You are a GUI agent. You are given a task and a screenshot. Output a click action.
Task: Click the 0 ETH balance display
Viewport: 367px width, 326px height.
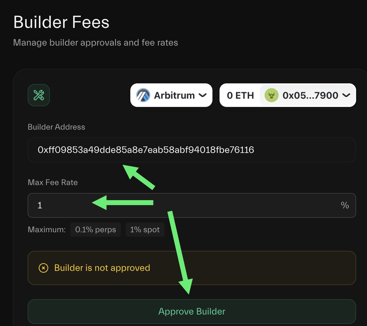point(240,95)
